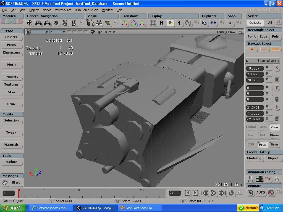Toggle the Global transform mode
The image size is (283, 212).
click(x=251, y=127)
